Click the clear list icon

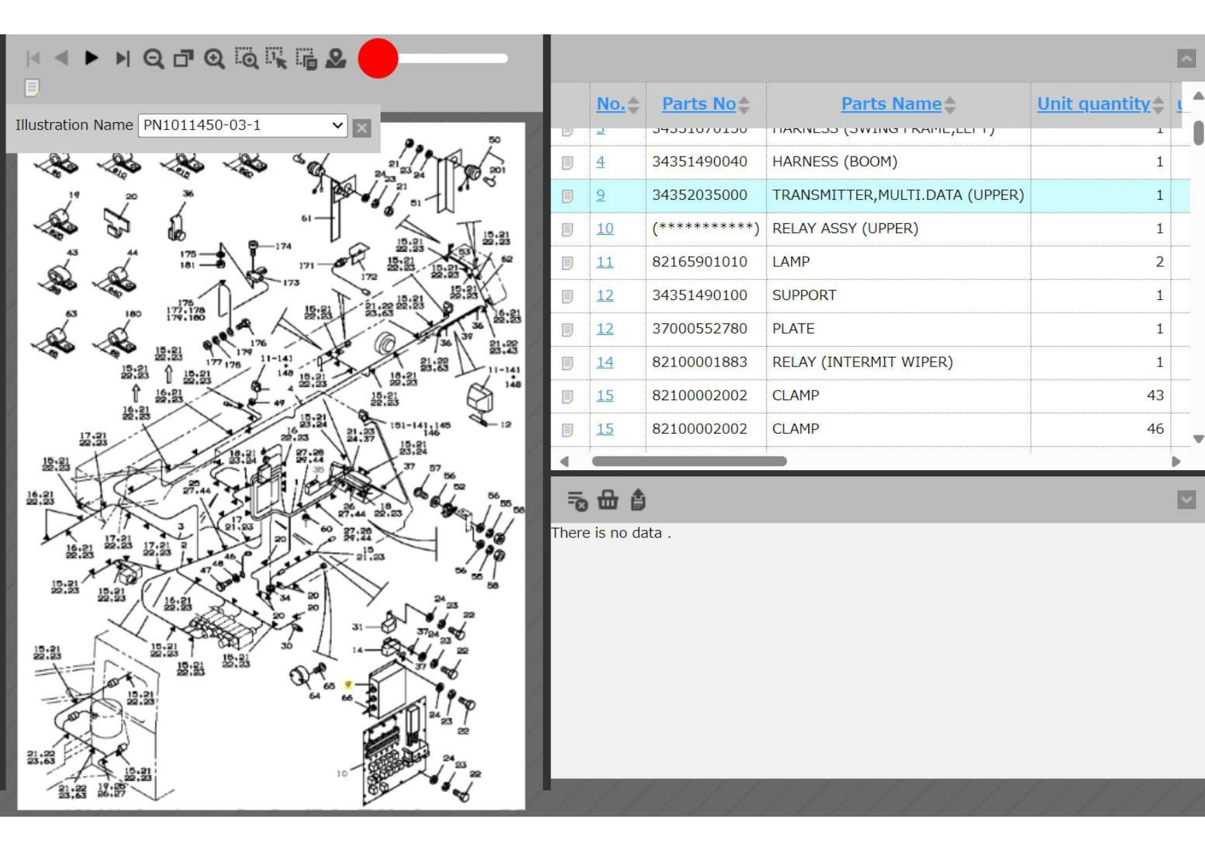pyautogui.click(x=577, y=500)
